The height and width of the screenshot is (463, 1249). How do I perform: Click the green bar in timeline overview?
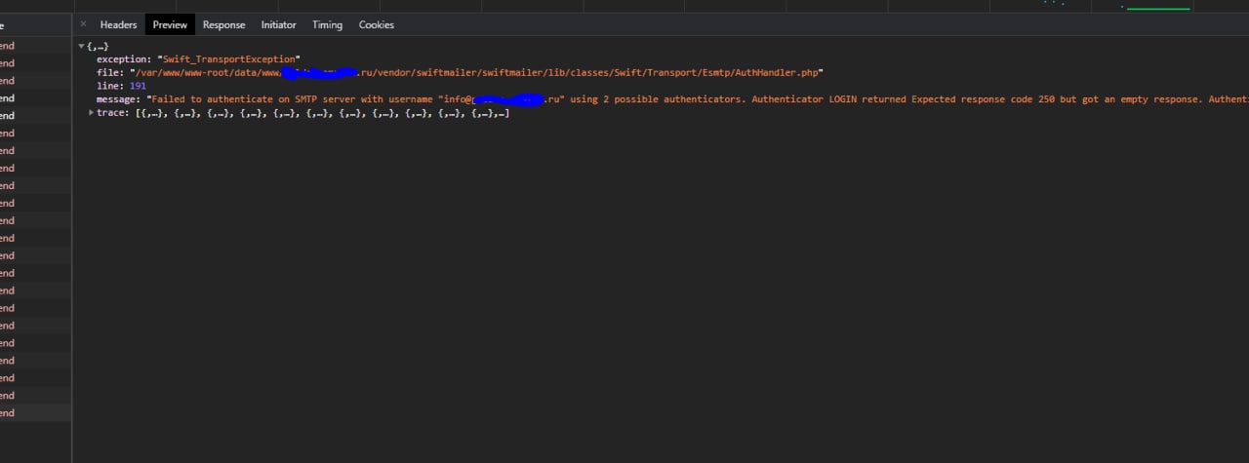(1157, 9)
